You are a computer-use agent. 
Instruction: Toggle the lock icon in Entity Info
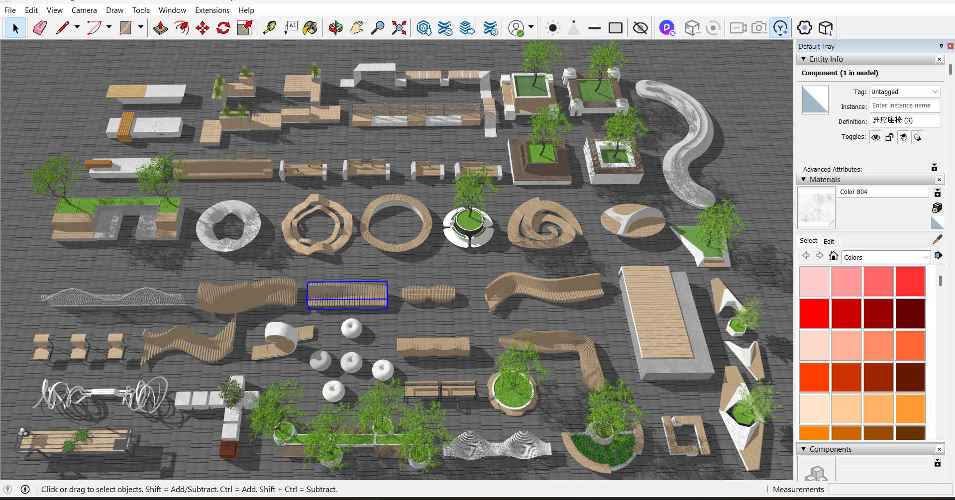pos(889,137)
